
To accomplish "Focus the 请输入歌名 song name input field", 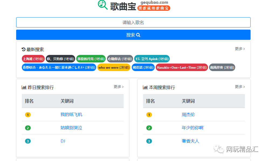I will pos(133,22).
